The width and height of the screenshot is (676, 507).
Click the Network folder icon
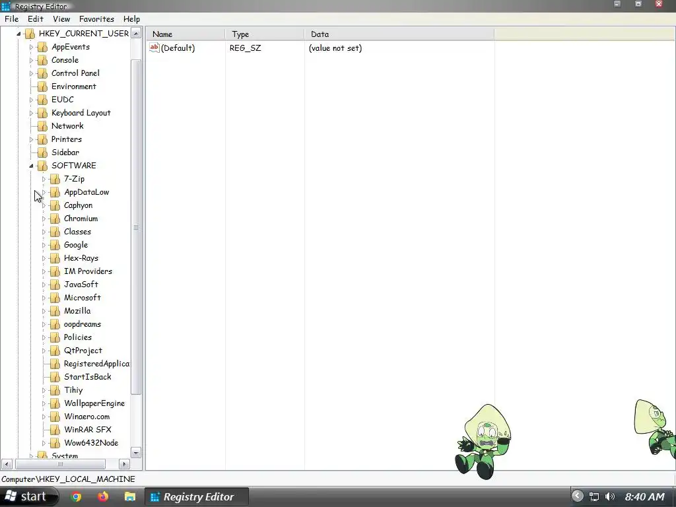point(42,126)
